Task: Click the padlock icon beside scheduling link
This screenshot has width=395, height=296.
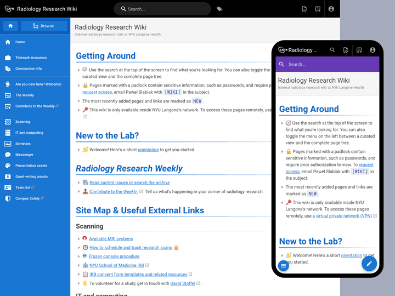Action: click(176, 248)
